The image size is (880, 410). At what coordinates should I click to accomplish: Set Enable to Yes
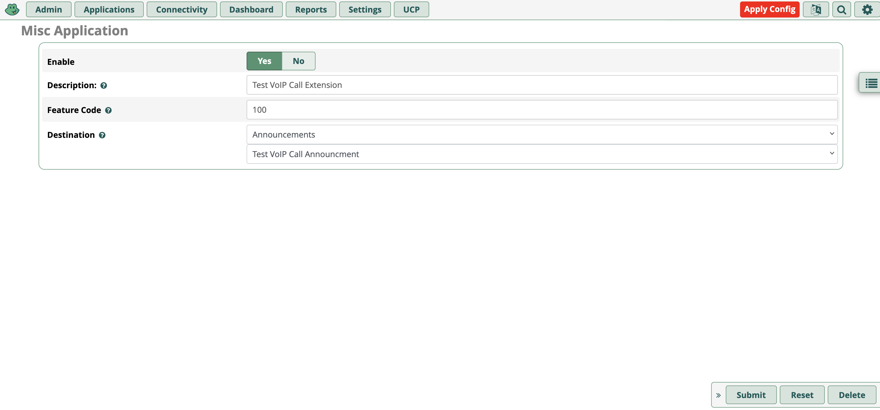[x=264, y=61]
